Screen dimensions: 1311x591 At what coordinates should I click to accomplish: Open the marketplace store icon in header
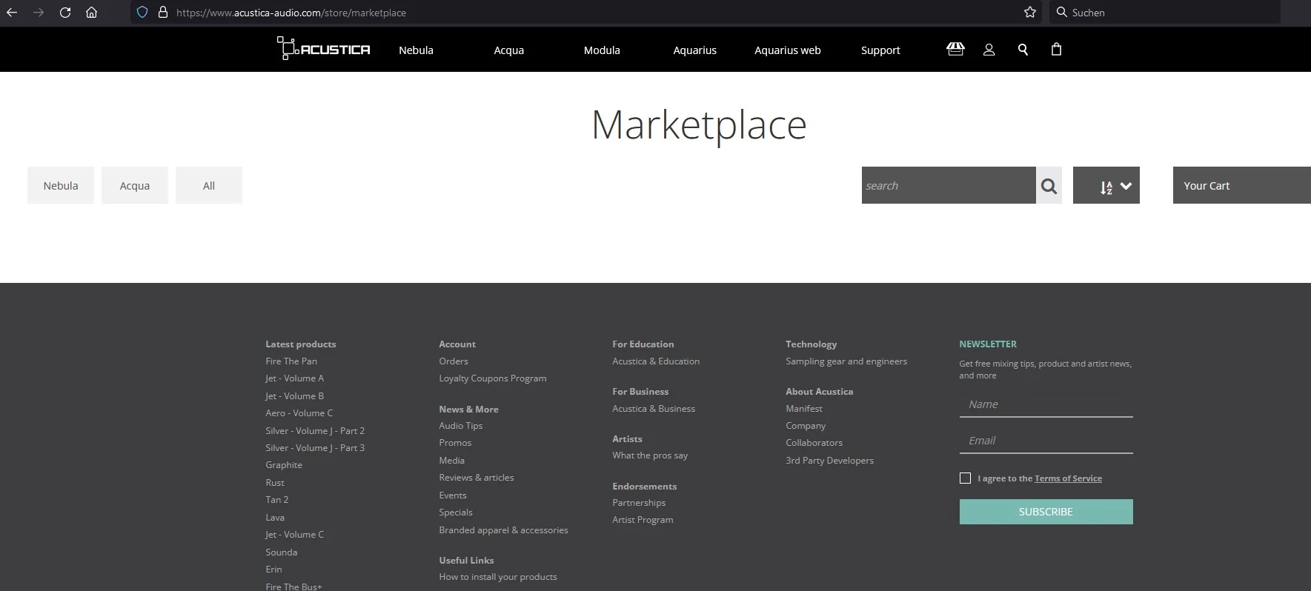[955, 49]
